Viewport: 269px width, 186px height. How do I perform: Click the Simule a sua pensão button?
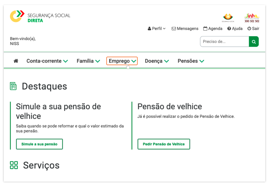(39, 144)
